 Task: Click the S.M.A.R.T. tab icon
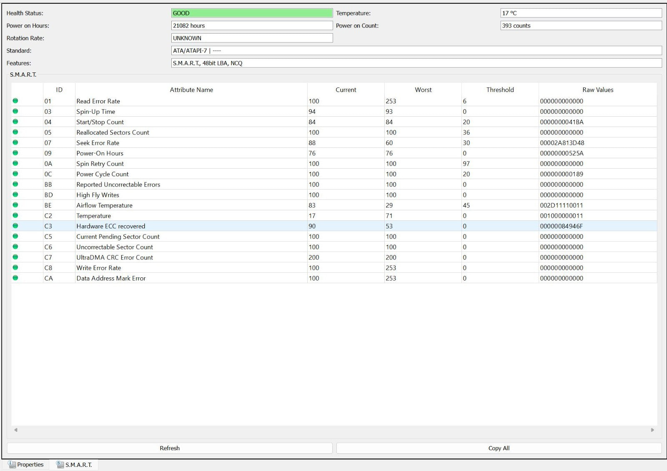pos(60,464)
